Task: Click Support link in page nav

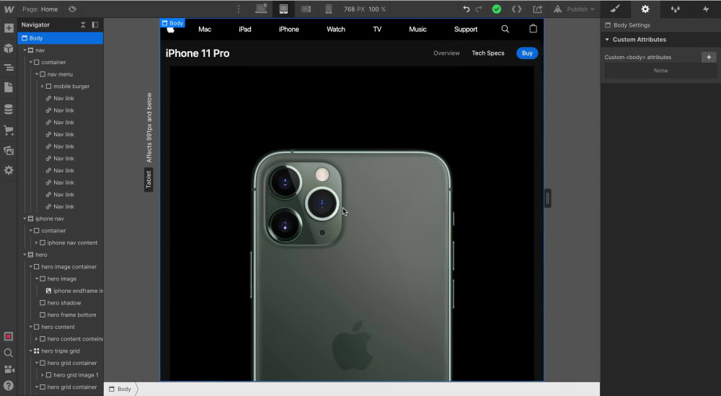Action: (x=466, y=29)
